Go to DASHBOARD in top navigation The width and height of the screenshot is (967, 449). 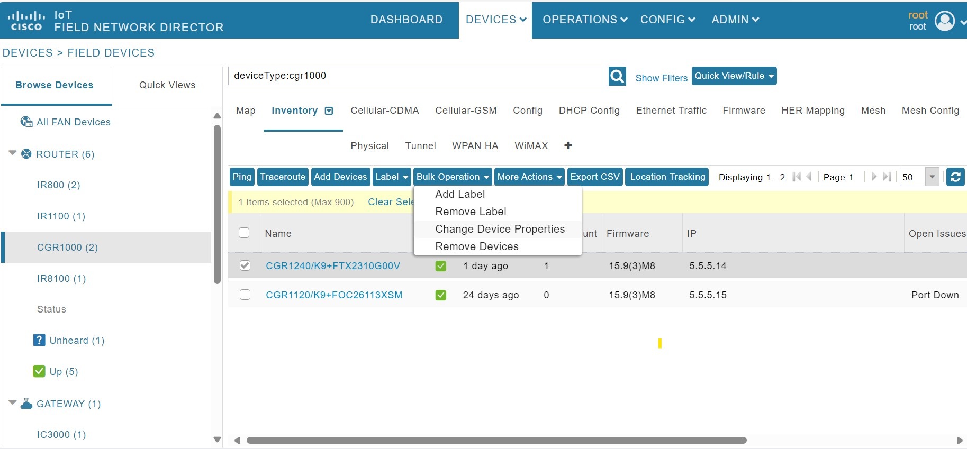tap(406, 20)
